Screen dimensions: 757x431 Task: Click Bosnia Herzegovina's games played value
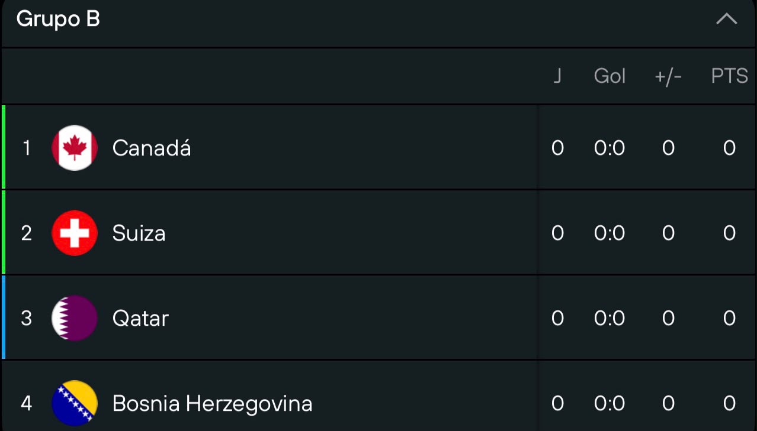point(557,403)
